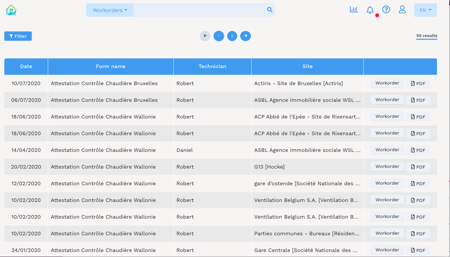Download PDF for 06/07/2020 row
The width and height of the screenshot is (450, 257).
418,100
